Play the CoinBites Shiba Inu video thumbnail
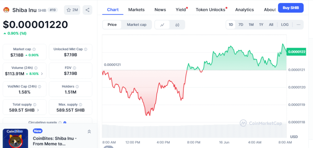The width and height of the screenshot is (313, 148). point(15,138)
